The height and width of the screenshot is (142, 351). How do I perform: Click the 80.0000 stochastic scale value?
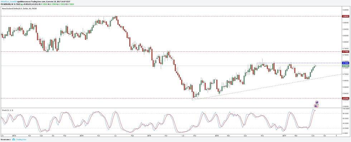[x=346, y=113]
